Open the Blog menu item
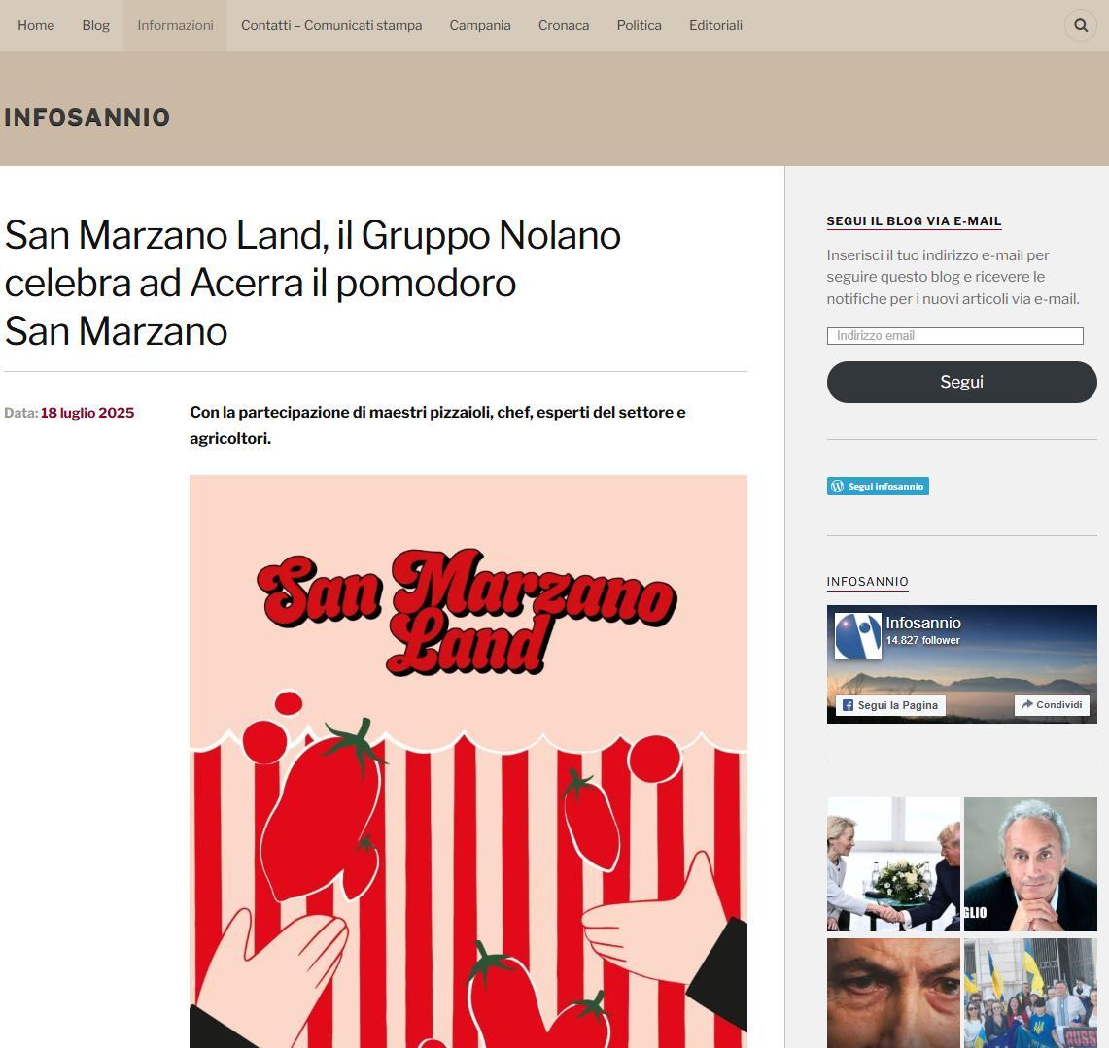Image resolution: width=1109 pixels, height=1048 pixels. (x=95, y=25)
